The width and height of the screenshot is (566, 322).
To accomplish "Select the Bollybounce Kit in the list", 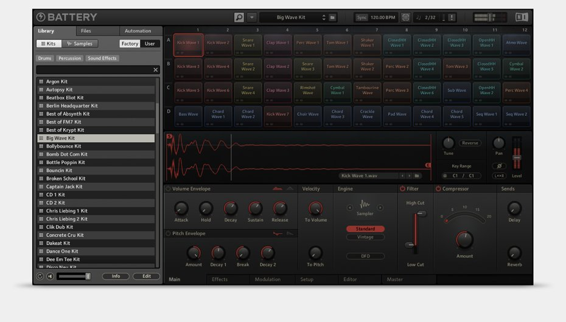I will tap(64, 146).
